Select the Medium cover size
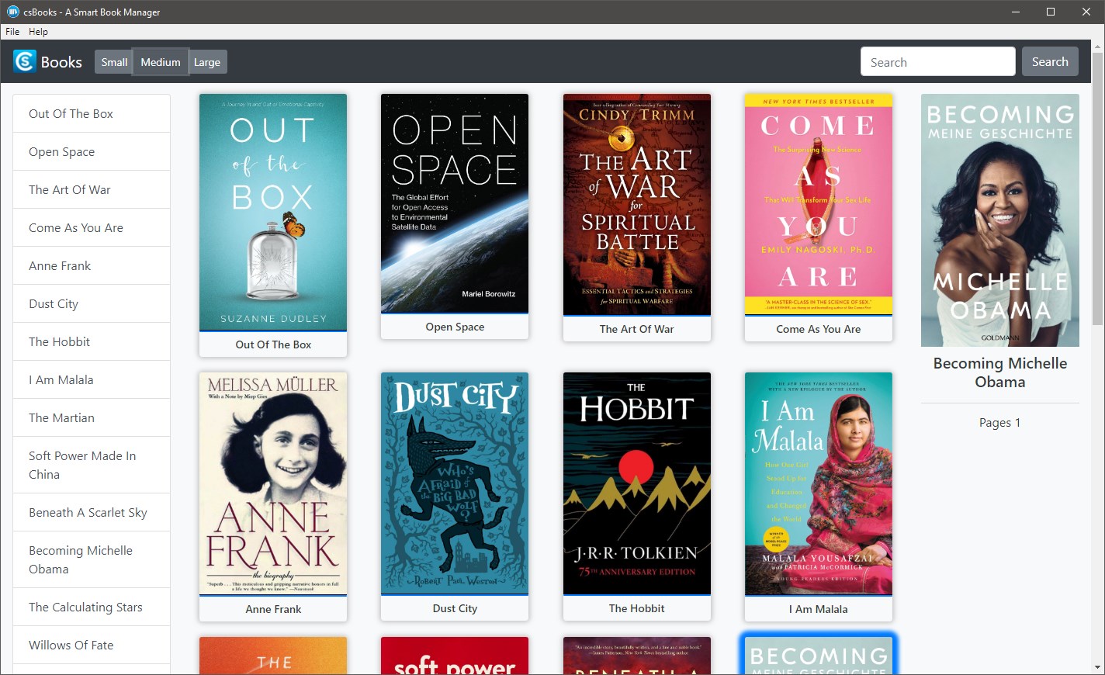This screenshot has height=675, width=1105. (161, 62)
